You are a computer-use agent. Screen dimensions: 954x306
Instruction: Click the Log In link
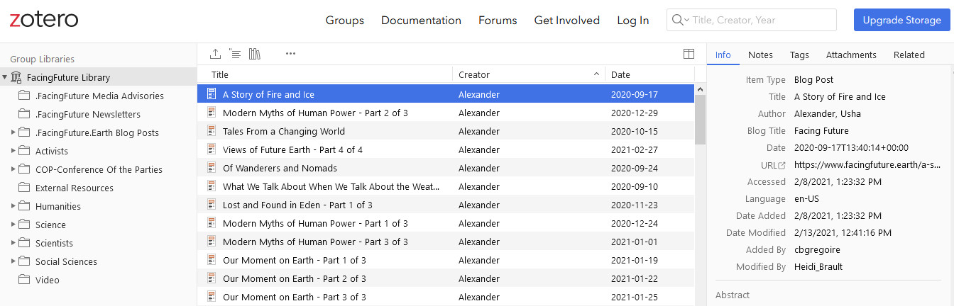[633, 20]
